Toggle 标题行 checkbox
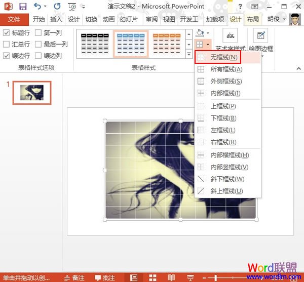304x282 pixels. coord(6,33)
